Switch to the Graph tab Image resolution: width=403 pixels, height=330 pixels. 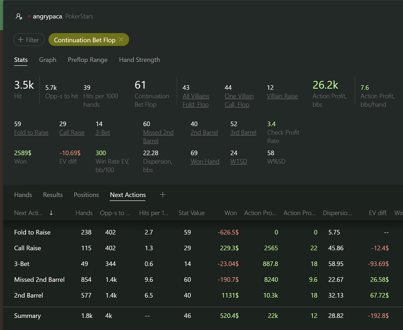coord(48,60)
